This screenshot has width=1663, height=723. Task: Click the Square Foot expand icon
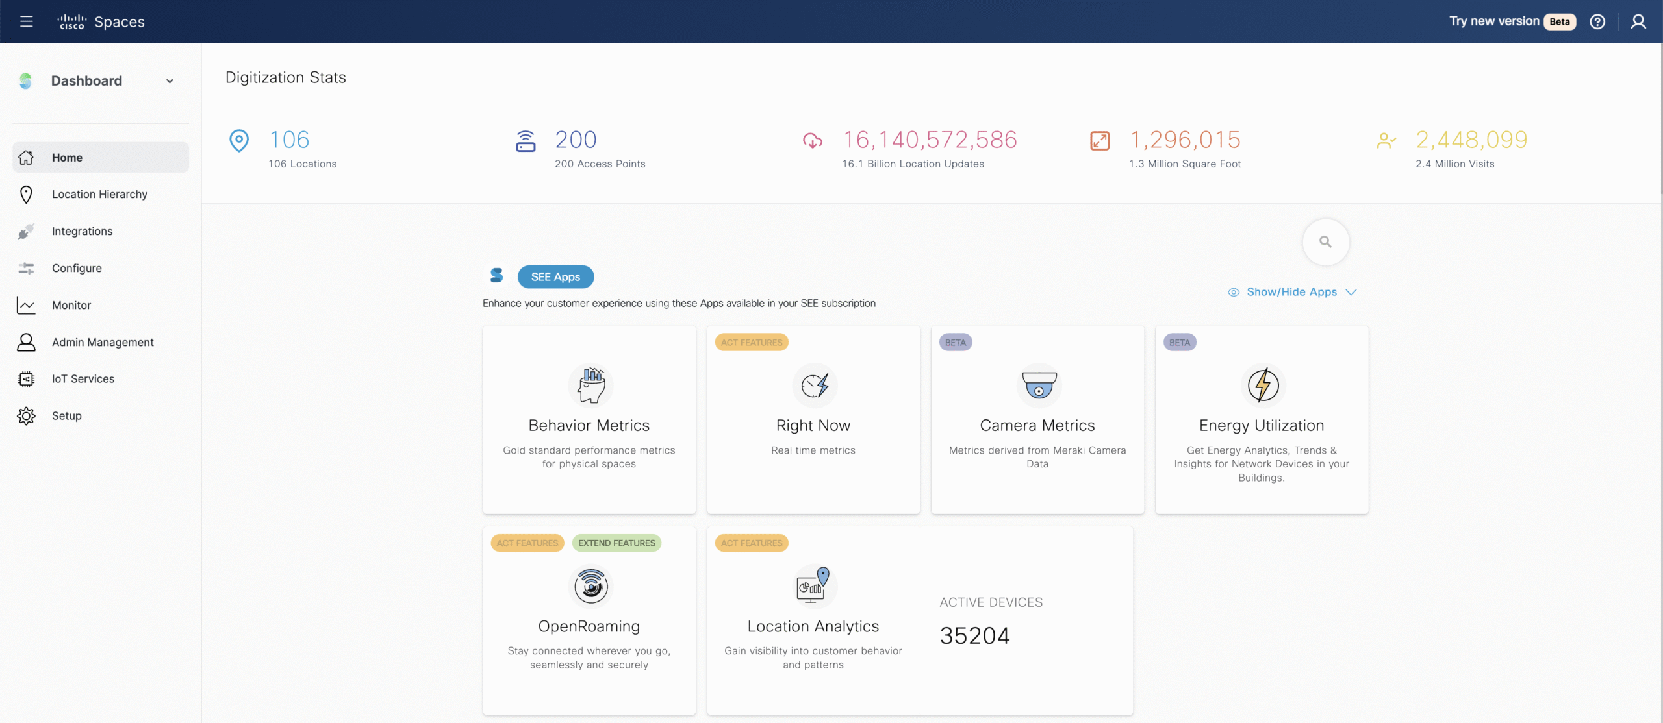coord(1100,140)
